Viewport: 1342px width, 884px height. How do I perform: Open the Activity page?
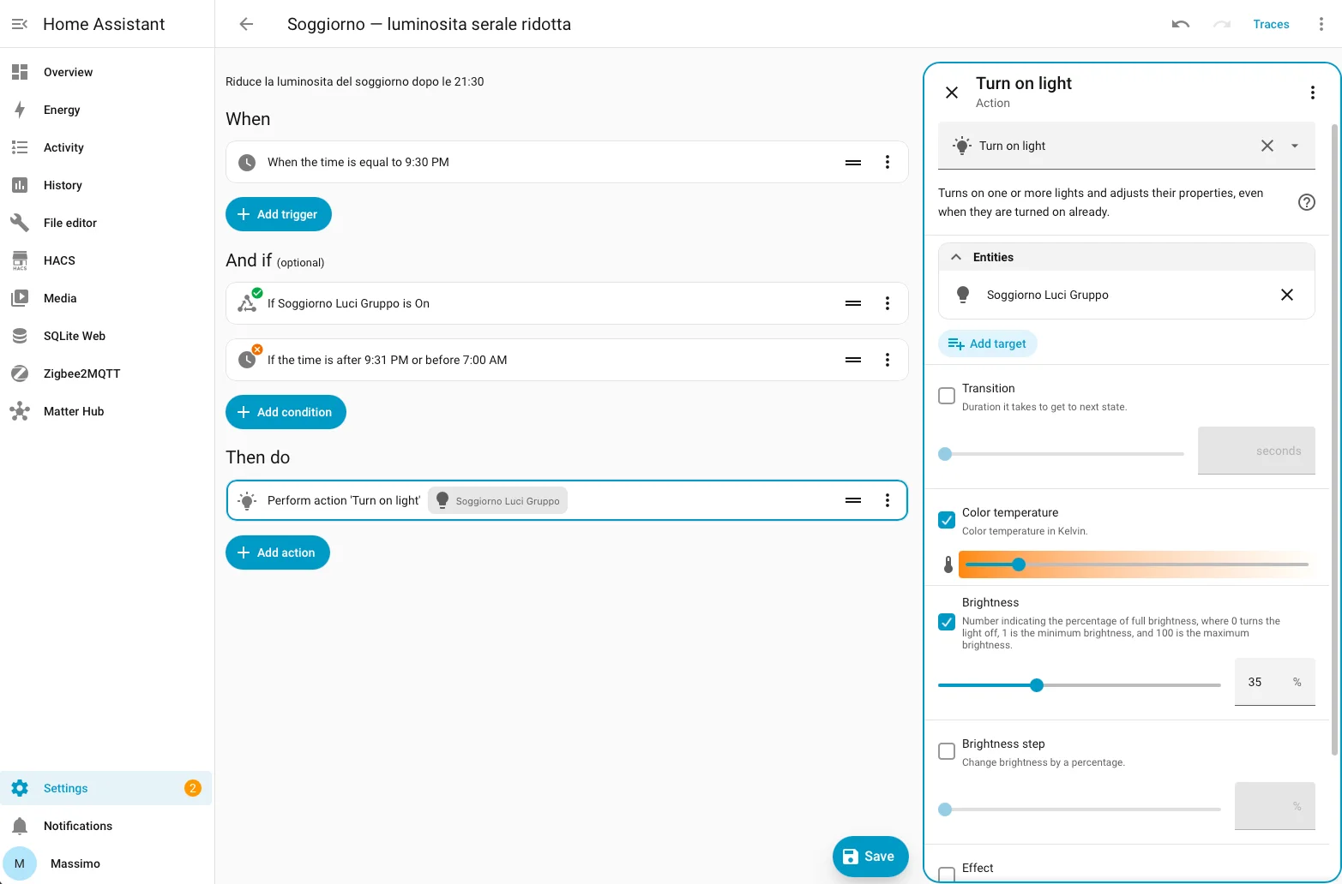pos(106,147)
